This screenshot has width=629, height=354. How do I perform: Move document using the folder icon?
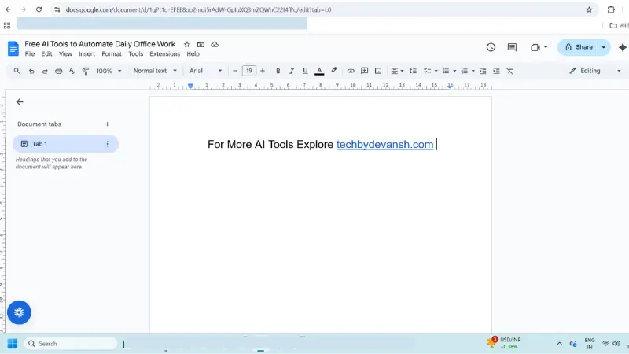tap(200, 45)
